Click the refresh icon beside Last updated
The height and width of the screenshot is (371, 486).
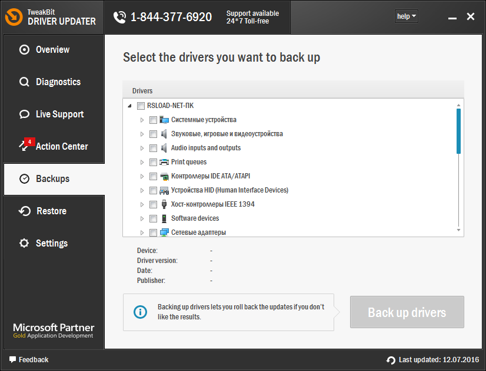[x=391, y=360]
